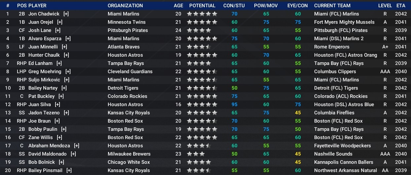Expand the [+] next to Jon Chadwick
The width and height of the screenshot is (411, 175).
click(x=66, y=14)
